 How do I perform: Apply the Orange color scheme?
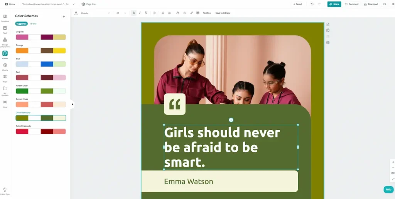pyautogui.click(x=41, y=50)
